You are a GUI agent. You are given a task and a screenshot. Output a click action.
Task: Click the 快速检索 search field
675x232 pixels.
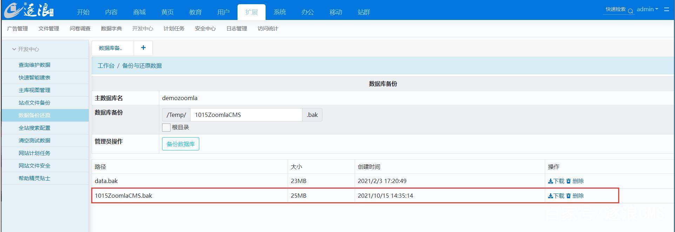616,9
